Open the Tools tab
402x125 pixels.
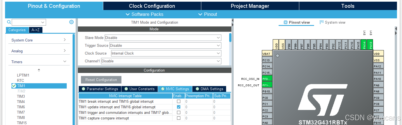(348, 6)
